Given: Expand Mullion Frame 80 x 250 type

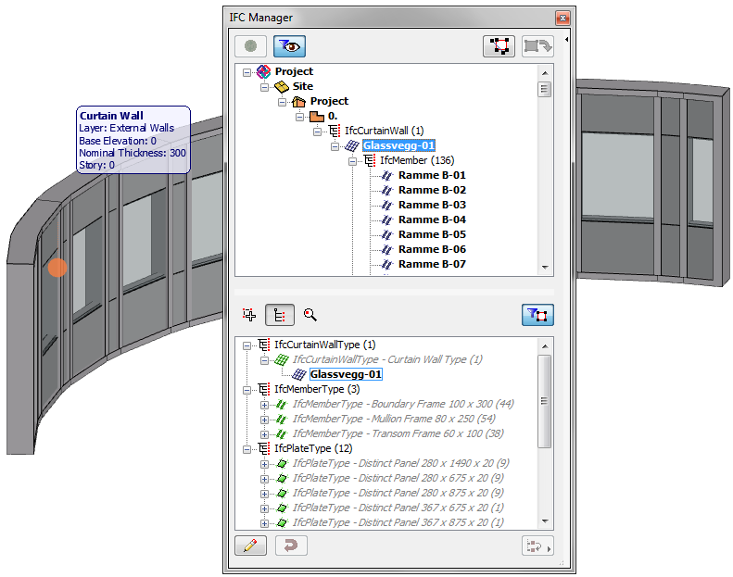Looking at the screenshot, I should pyautogui.click(x=265, y=420).
